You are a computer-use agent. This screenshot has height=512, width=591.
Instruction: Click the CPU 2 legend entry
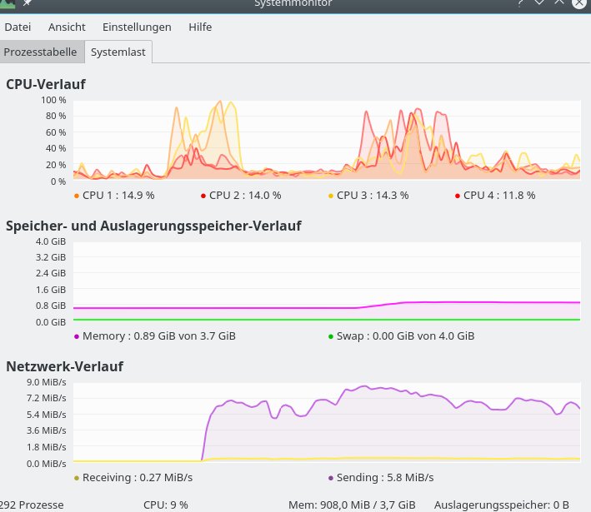pos(241,196)
